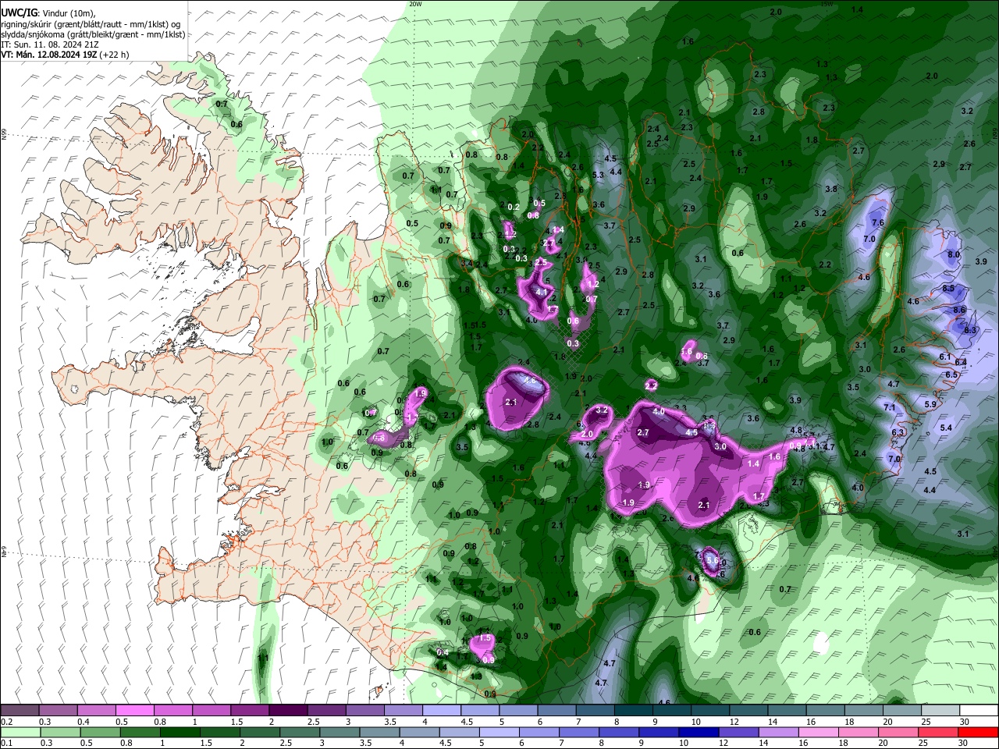
Task: Click the 30 label in the top legend row
Action: 964,722
